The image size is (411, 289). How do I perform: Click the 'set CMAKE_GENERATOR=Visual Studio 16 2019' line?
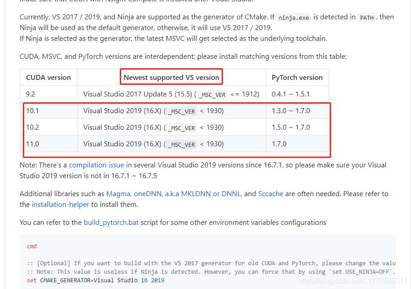[x=96, y=280]
